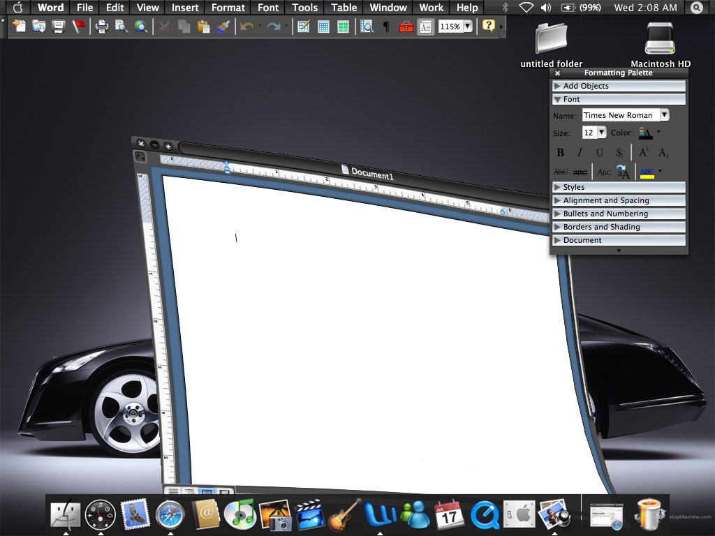Open the Table menu
The width and height of the screenshot is (715, 536).
pos(344,7)
